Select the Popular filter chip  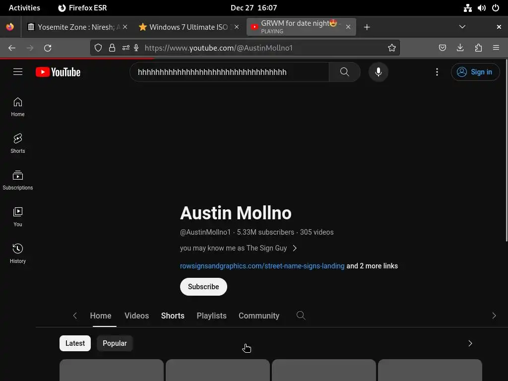coord(115,343)
